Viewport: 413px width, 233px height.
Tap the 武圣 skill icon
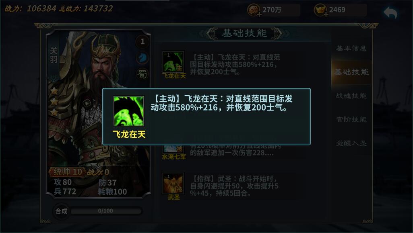(173, 183)
